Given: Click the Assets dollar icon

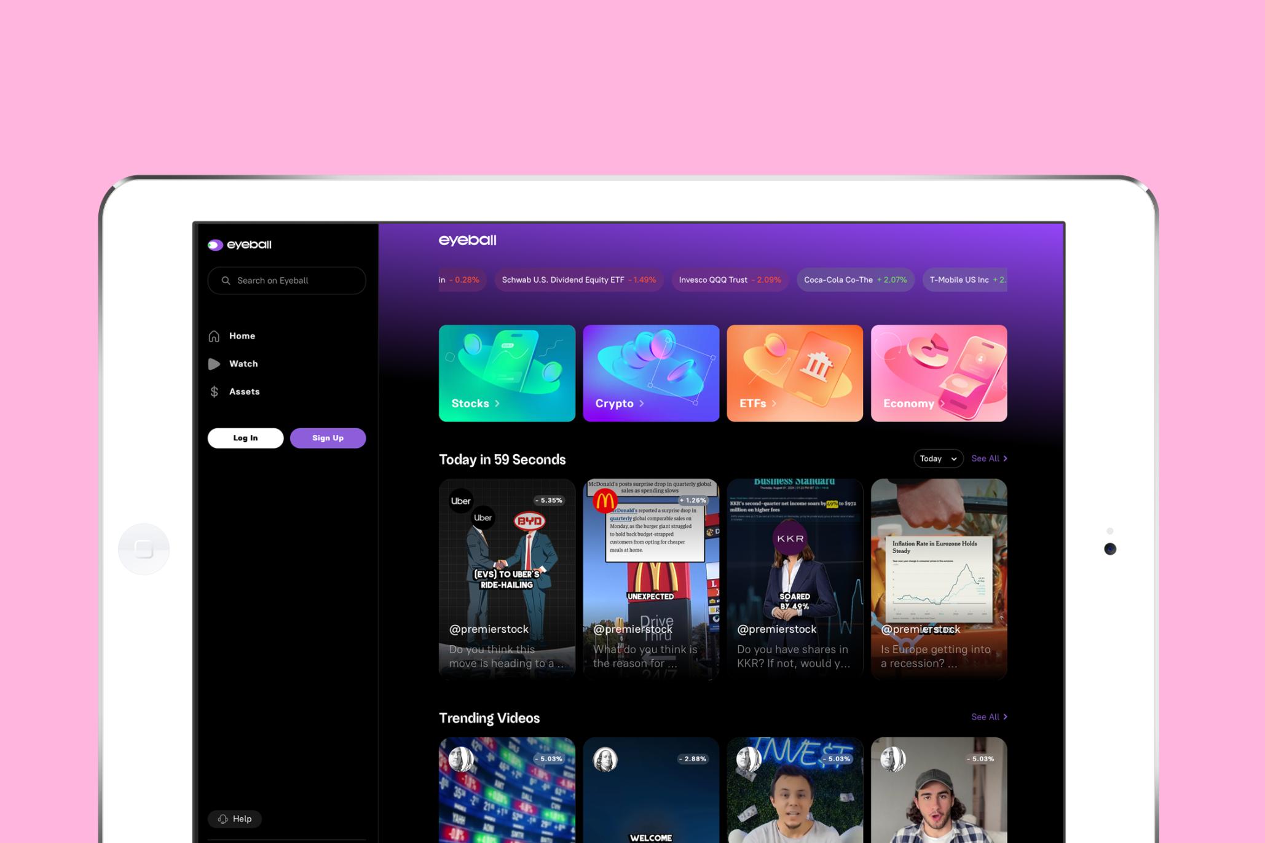Looking at the screenshot, I should coord(214,391).
